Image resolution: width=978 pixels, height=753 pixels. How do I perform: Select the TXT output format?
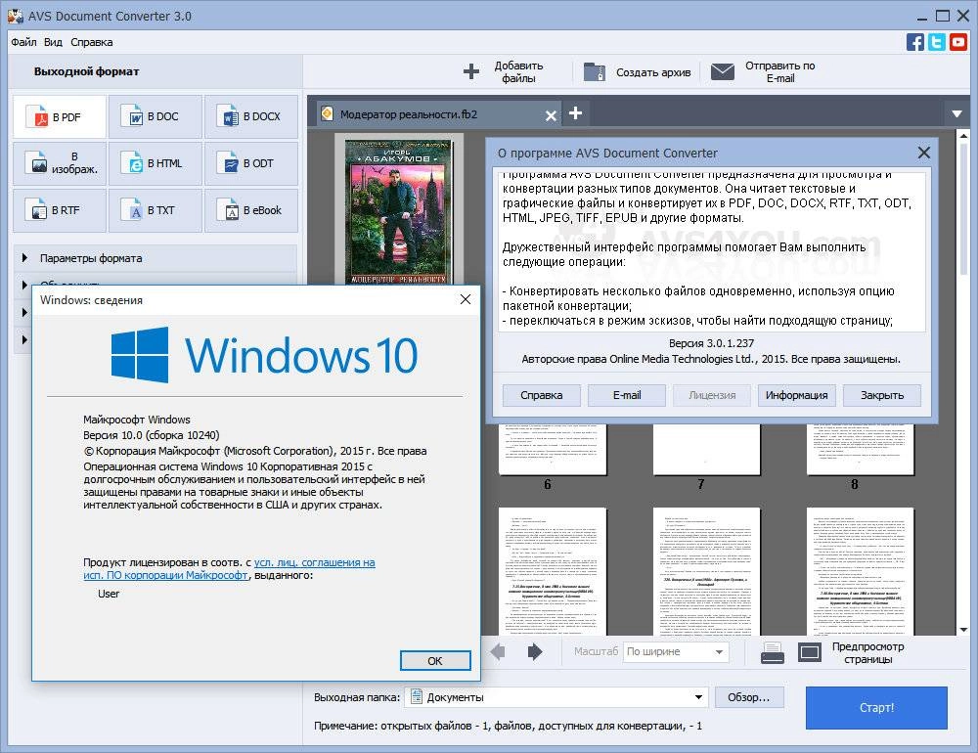[x=156, y=210]
